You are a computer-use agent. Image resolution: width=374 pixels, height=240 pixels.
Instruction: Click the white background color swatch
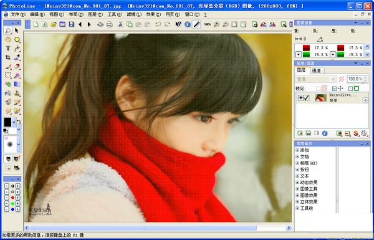point(12,130)
